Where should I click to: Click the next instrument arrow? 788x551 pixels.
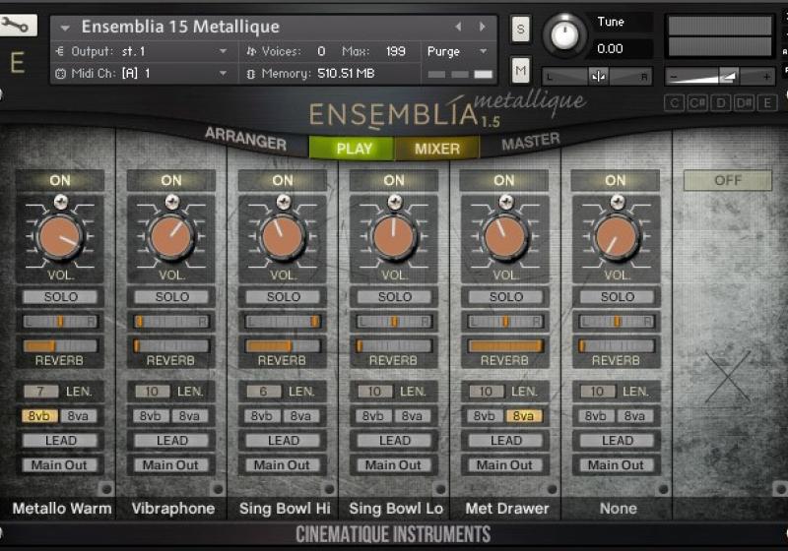pyautogui.click(x=482, y=27)
